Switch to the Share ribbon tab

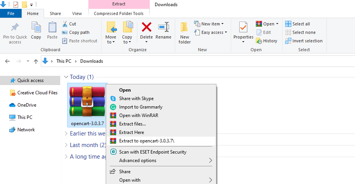55,13
